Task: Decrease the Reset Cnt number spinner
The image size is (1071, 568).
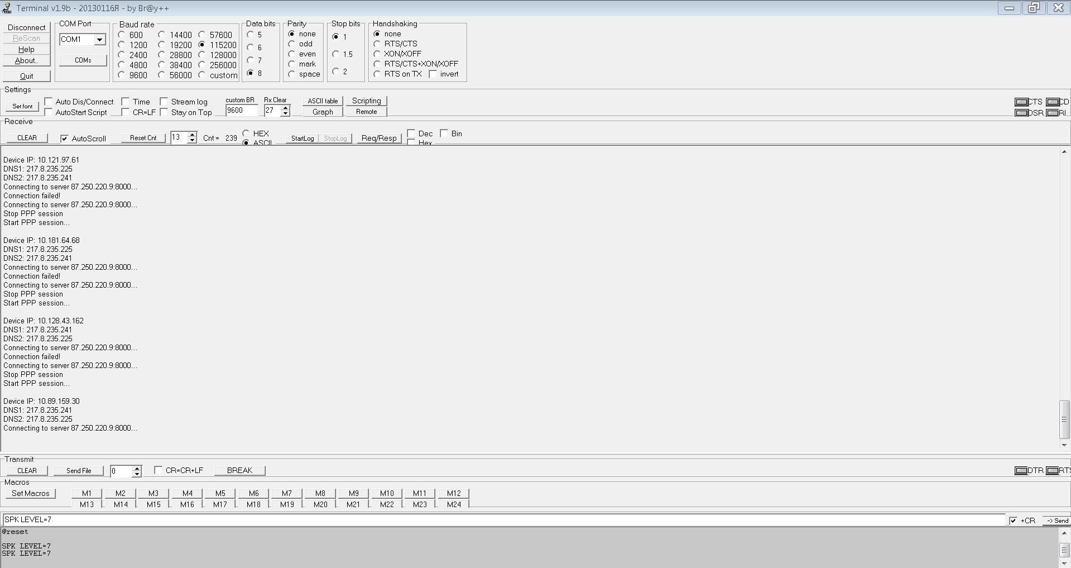Action: [192, 140]
